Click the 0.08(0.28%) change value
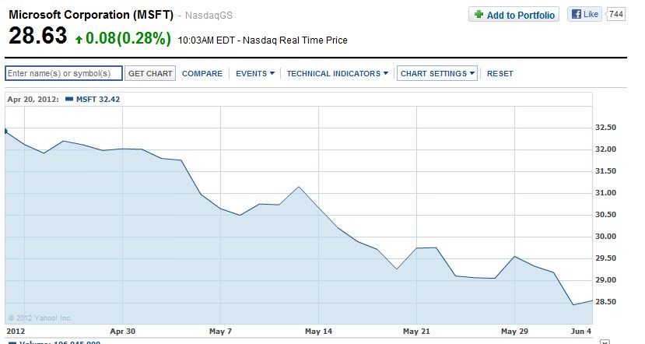 pos(128,38)
